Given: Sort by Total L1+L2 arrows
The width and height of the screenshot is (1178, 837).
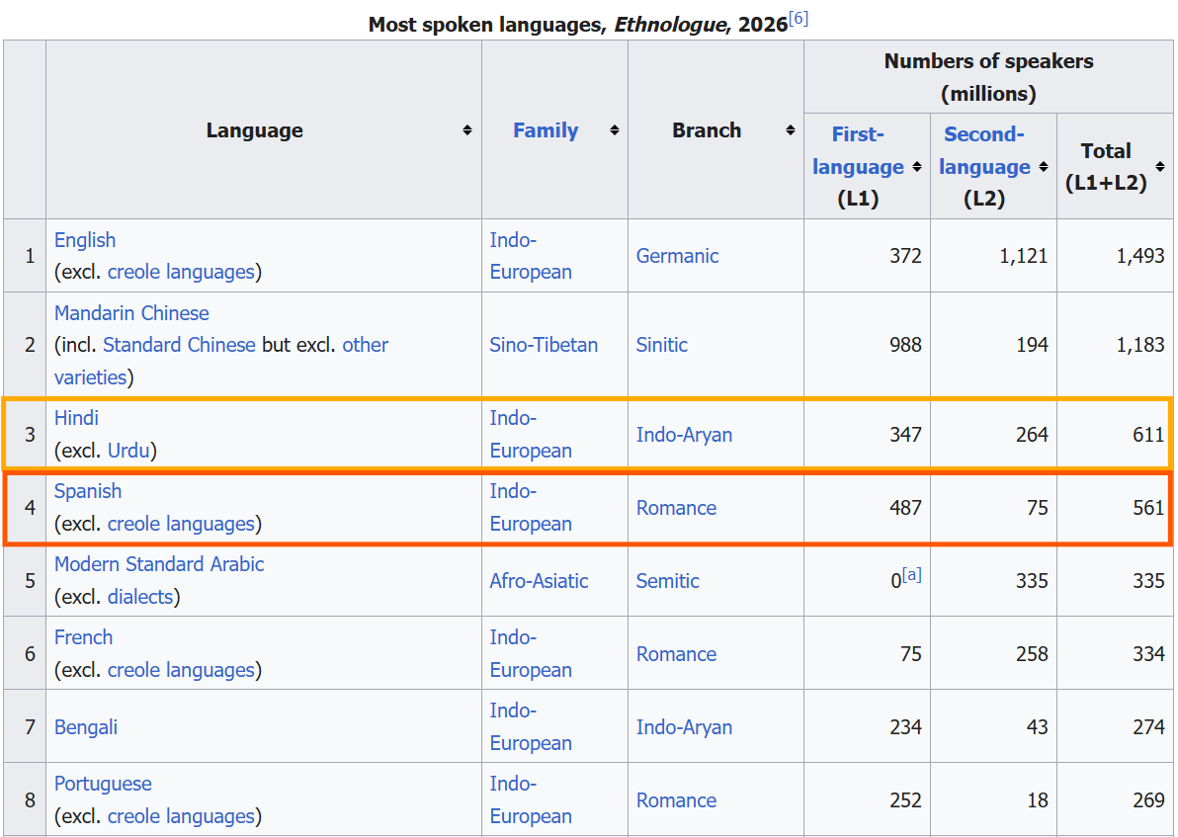Looking at the screenshot, I should (1161, 167).
